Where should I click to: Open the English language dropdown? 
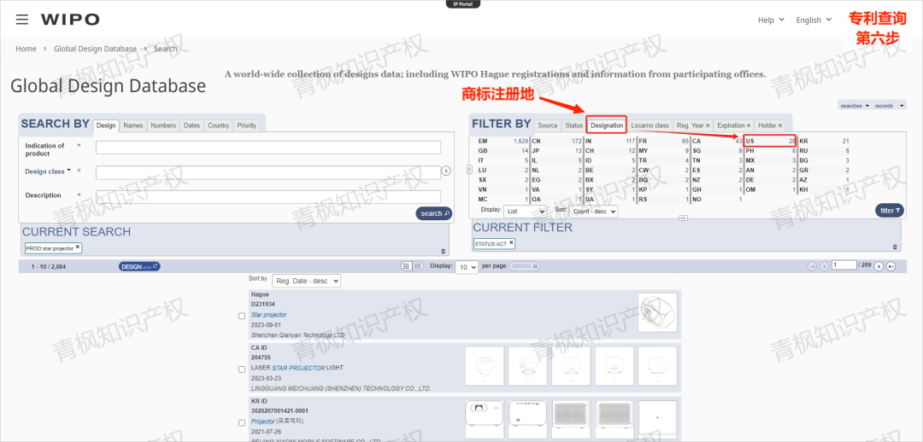pos(814,20)
